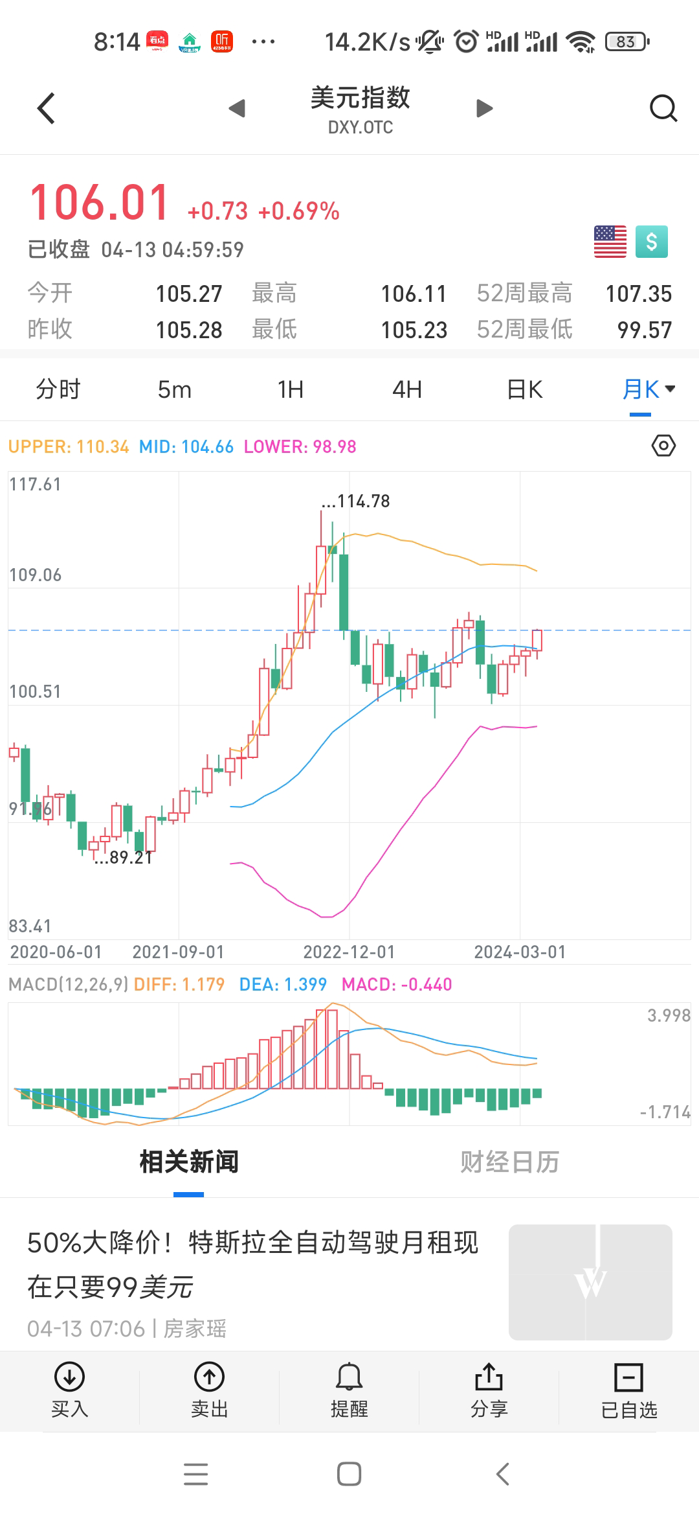Select the 日K daily chart tab
The image size is (699, 1516).
point(524,389)
